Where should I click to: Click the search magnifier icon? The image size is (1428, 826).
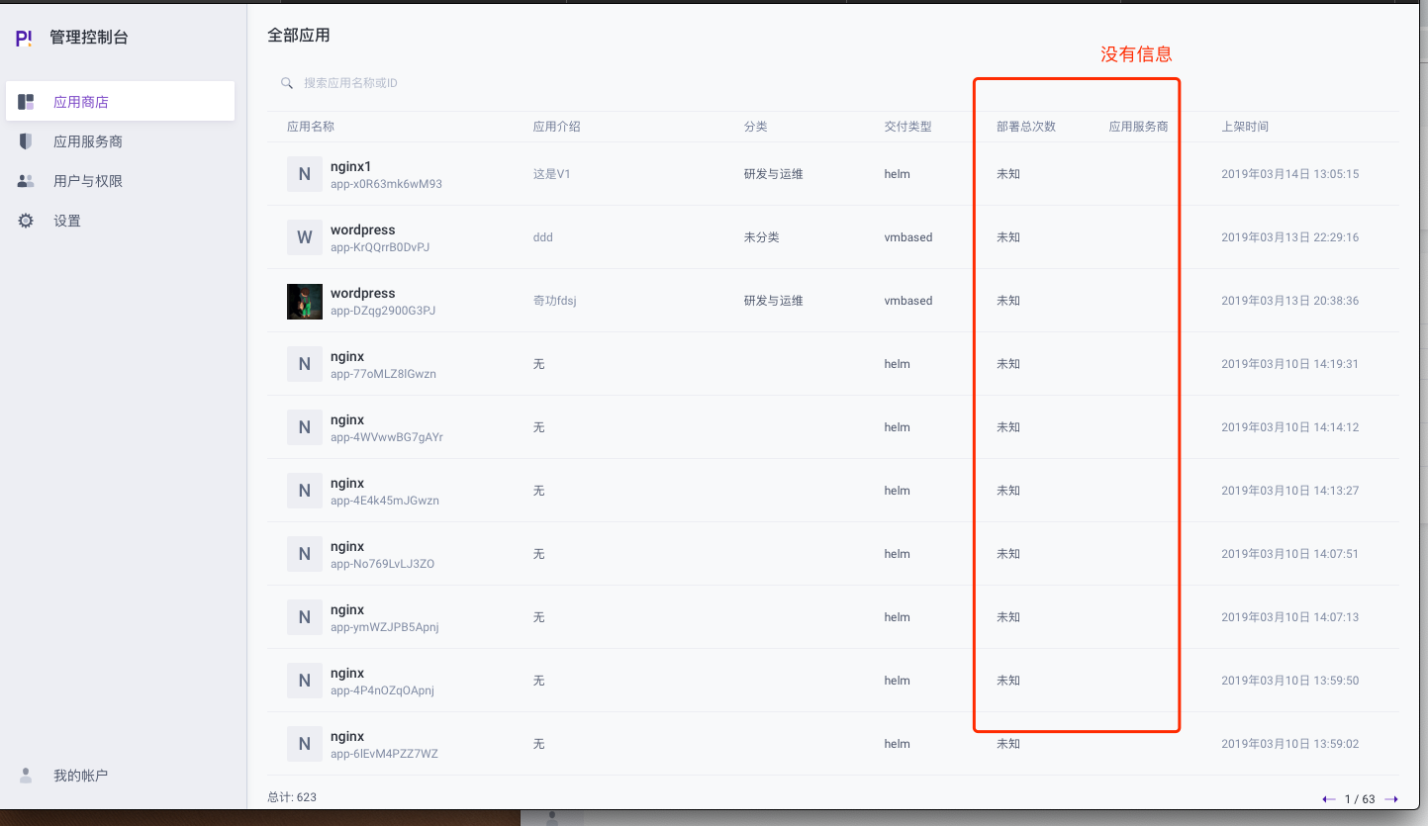(x=287, y=83)
